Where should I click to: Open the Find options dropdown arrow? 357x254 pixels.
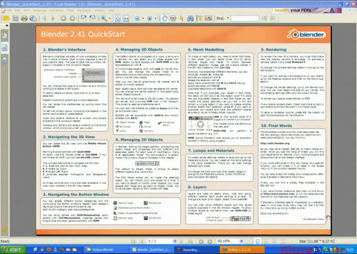point(228,18)
